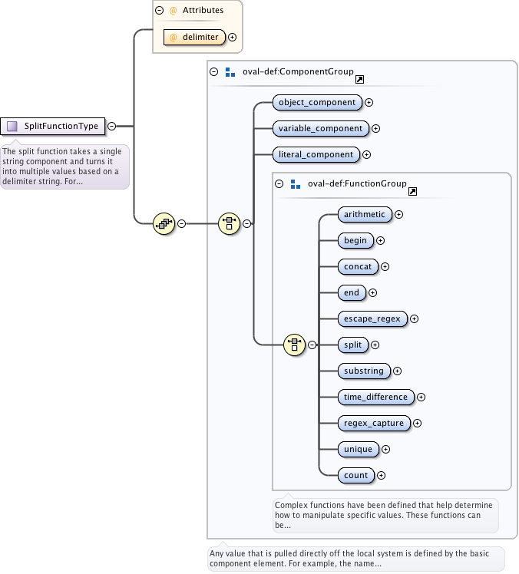Click the regex_capture element
The width and height of the screenshot is (519, 574).
tap(375, 423)
